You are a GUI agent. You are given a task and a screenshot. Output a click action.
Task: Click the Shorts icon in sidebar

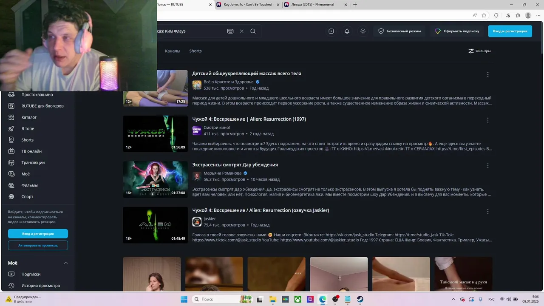click(x=12, y=140)
